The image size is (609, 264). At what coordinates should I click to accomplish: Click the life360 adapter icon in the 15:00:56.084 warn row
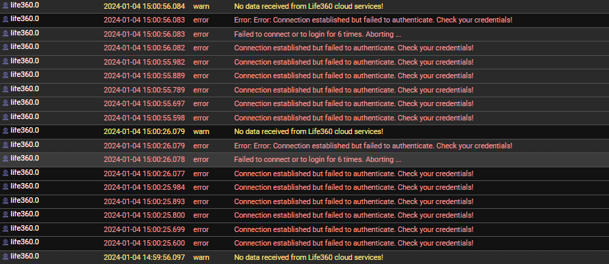tap(5, 6)
